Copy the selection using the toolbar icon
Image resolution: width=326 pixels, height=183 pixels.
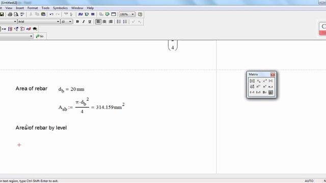(x=37, y=14)
